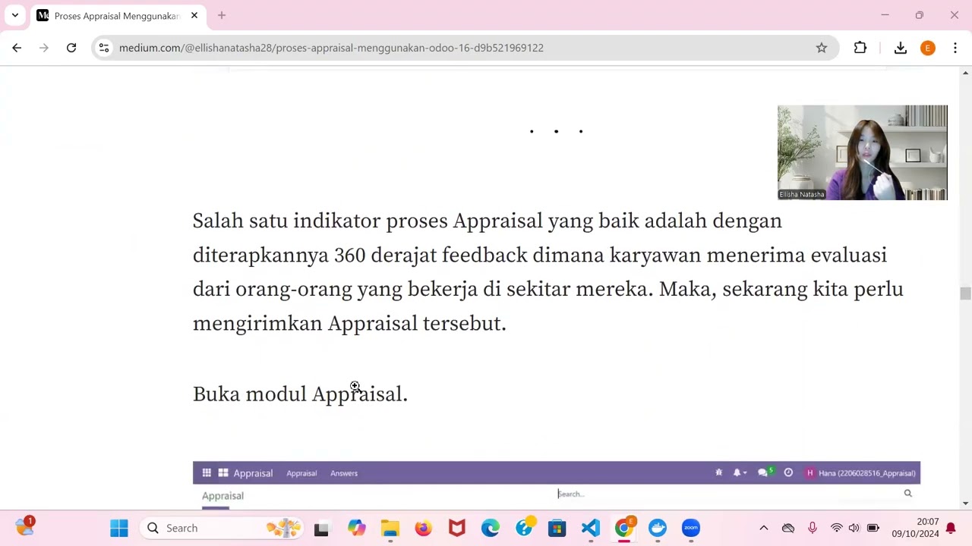
Task: Click the scrollbar down arrow
Action: [965, 504]
